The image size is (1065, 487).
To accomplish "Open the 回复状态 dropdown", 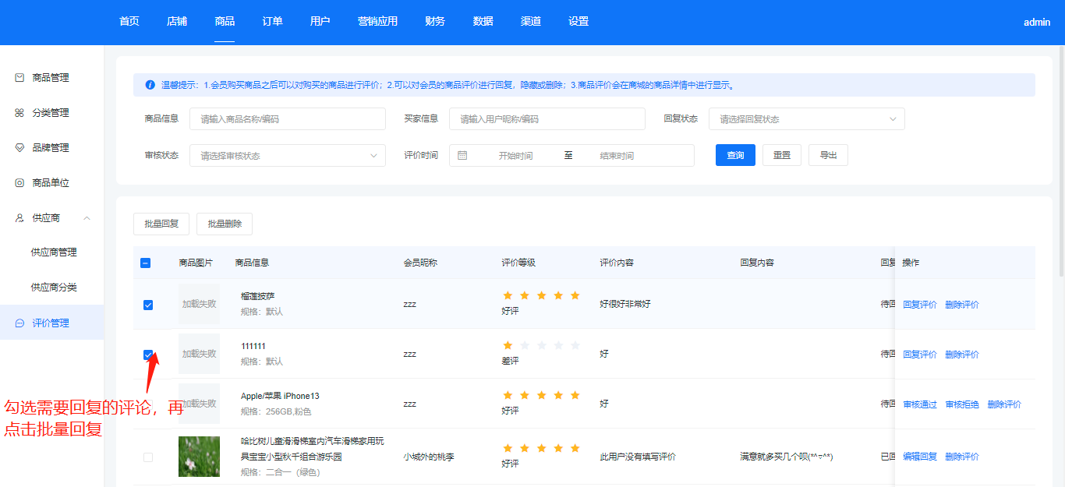I will [806, 119].
